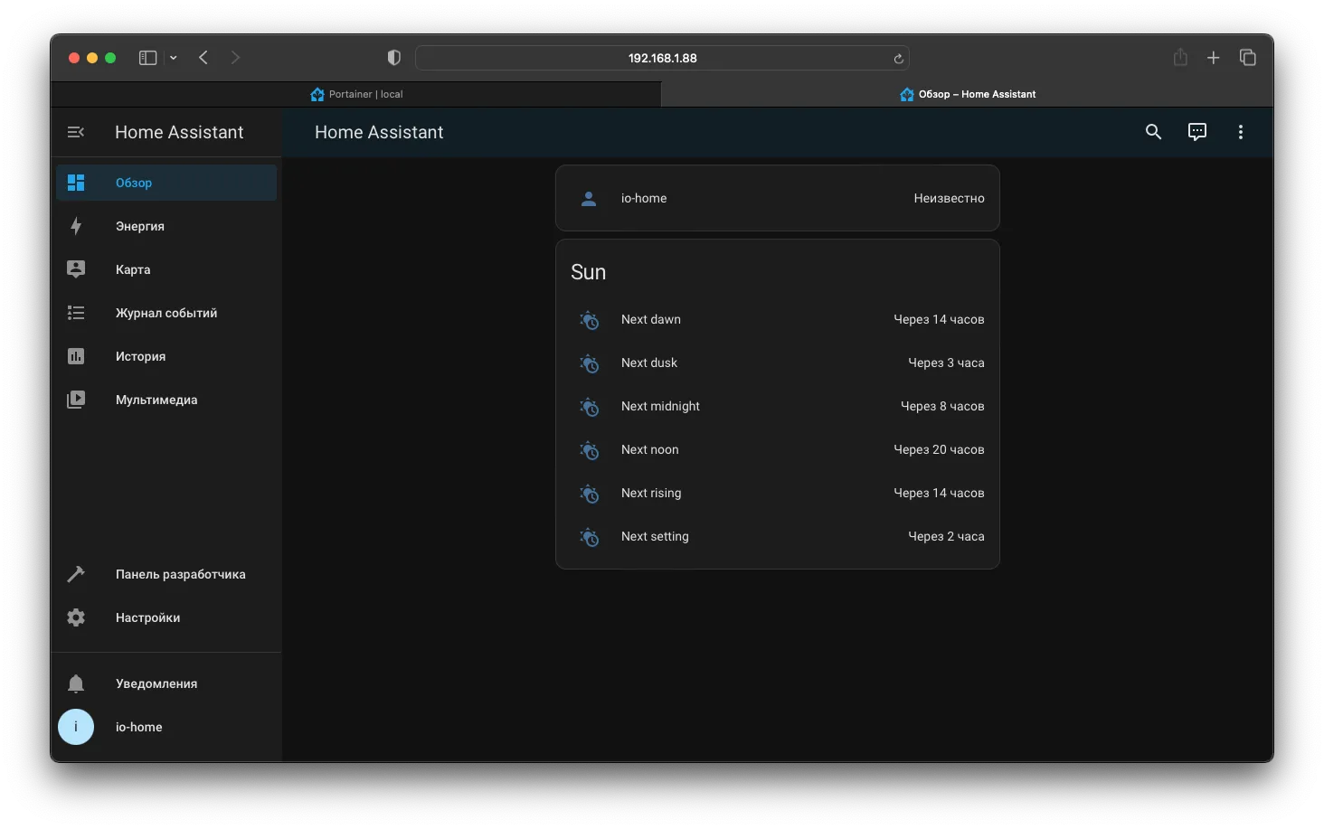Collapse the Home Assistant sidebar menu icon

tap(76, 132)
